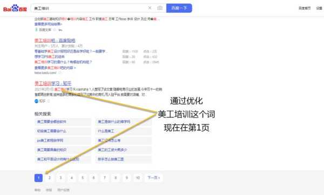Open 查看更多美工培训吧的内容 link

[55, 68]
